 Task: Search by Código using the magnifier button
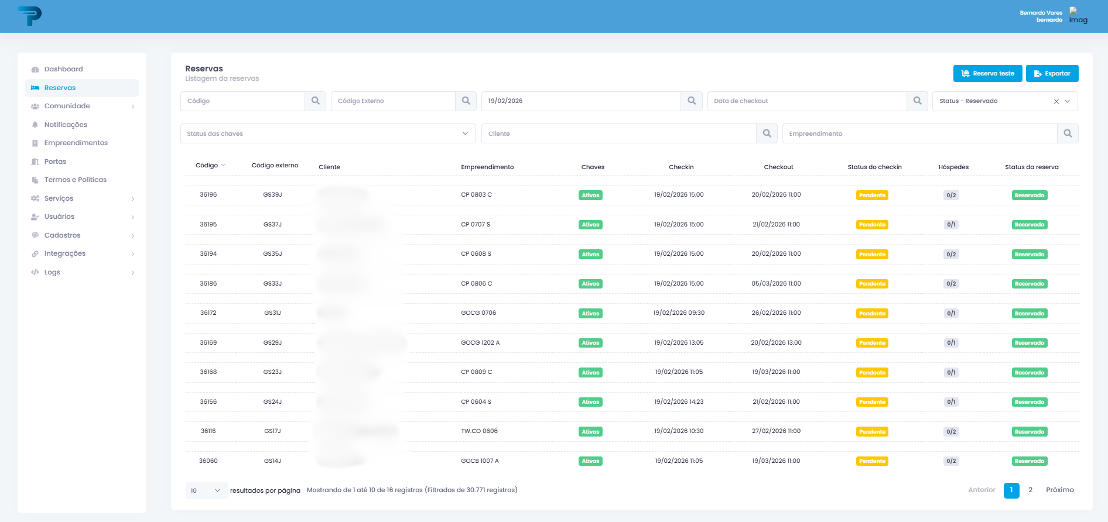click(x=316, y=101)
